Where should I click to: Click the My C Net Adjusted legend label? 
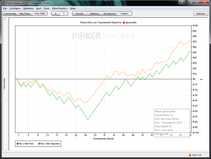tap(50, 144)
